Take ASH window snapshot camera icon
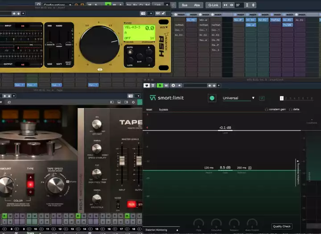 (x=143, y=13)
